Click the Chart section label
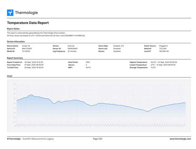The height and width of the screenshot is (149, 196). tap(10, 76)
